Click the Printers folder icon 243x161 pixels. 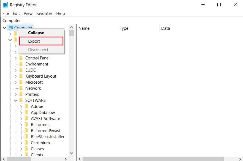[21, 94]
